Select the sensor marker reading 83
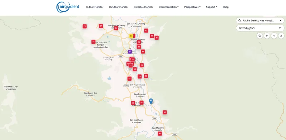 pyautogui.click(x=139, y=47)
